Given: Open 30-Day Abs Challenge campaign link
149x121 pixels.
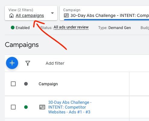Looking at the screenshot, I should [70, 107].
